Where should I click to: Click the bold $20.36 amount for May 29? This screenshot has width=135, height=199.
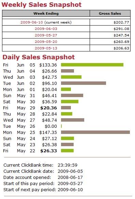tap(48, 108)
